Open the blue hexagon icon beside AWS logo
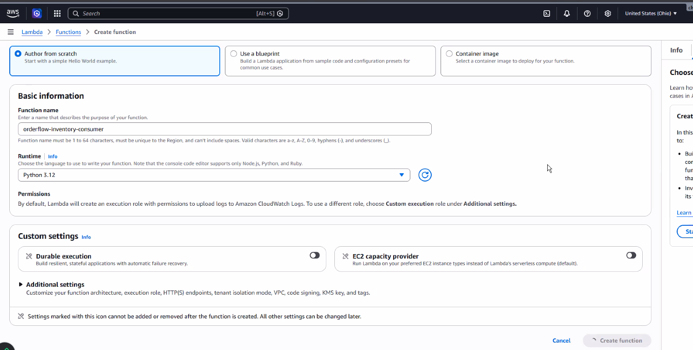The image size is (693, 350). pos(37,13)
